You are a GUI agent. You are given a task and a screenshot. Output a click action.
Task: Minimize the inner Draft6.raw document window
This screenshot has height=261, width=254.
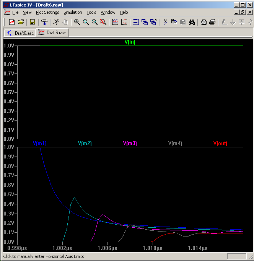coord(237,12)
